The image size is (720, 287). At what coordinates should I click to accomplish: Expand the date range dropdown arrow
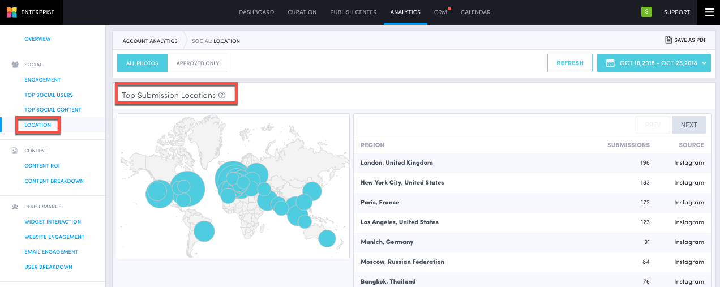pyautogui.click(x=705, y=63)
